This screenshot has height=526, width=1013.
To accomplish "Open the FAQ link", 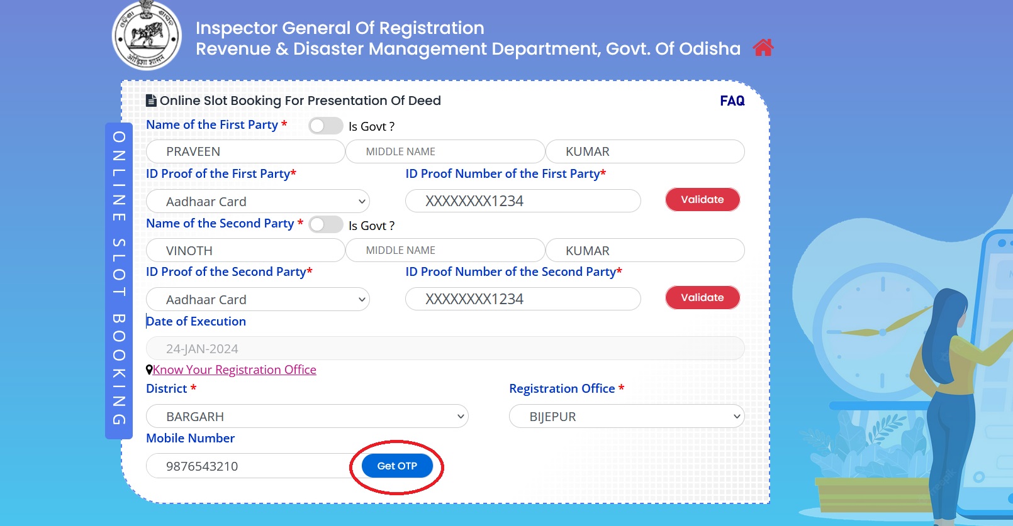I will pos(732,101).
